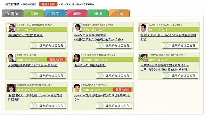Click 講座紹介はこちら button under 安河内 哲也 先生
This screenshot has width=205, height=116.
pyautogui.click(x=114, y=75)
